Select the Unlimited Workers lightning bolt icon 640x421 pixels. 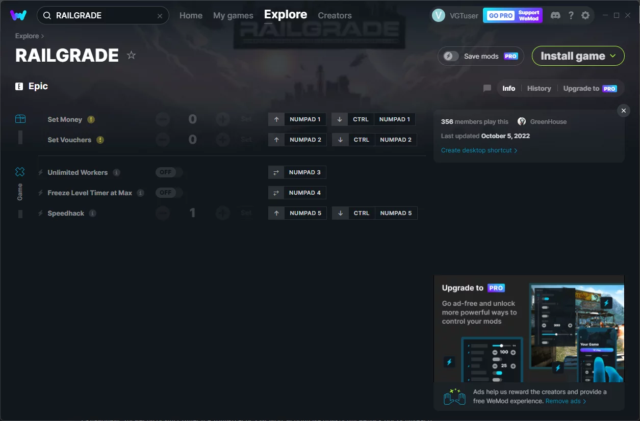pyautogui.click(x=41, y=172)
